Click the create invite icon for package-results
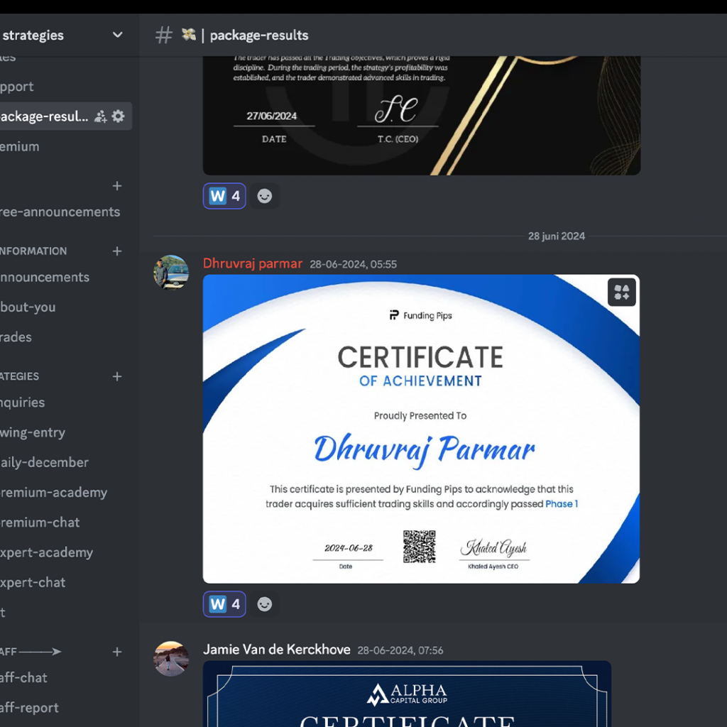The height and width of the screenshot is (727, 727). click(101, 116)
